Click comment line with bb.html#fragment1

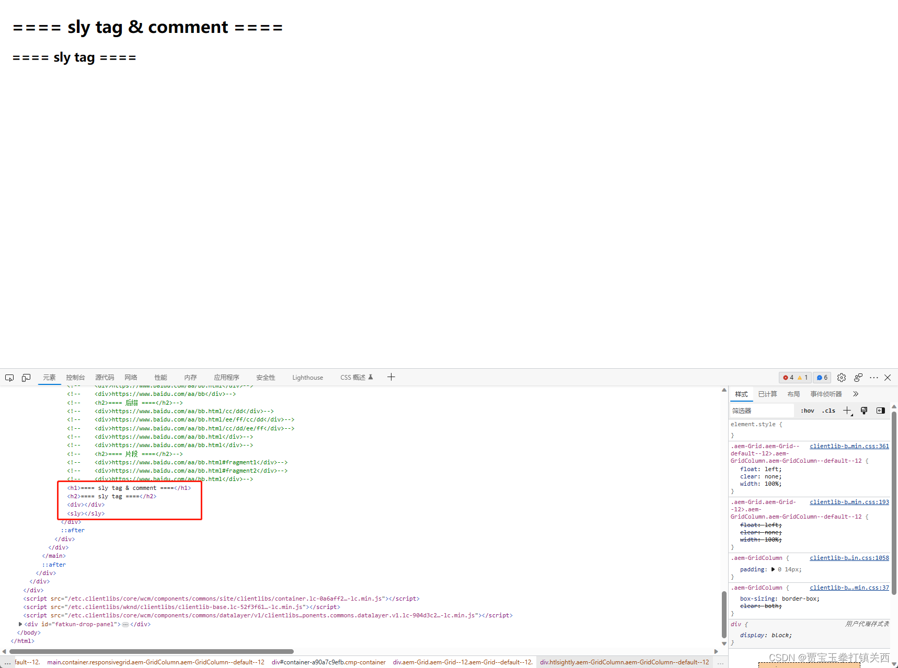pos(177,463)
